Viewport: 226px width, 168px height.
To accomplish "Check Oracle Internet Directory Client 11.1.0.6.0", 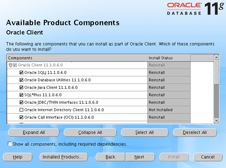I will pyautogui.click(x=21, y=110).
